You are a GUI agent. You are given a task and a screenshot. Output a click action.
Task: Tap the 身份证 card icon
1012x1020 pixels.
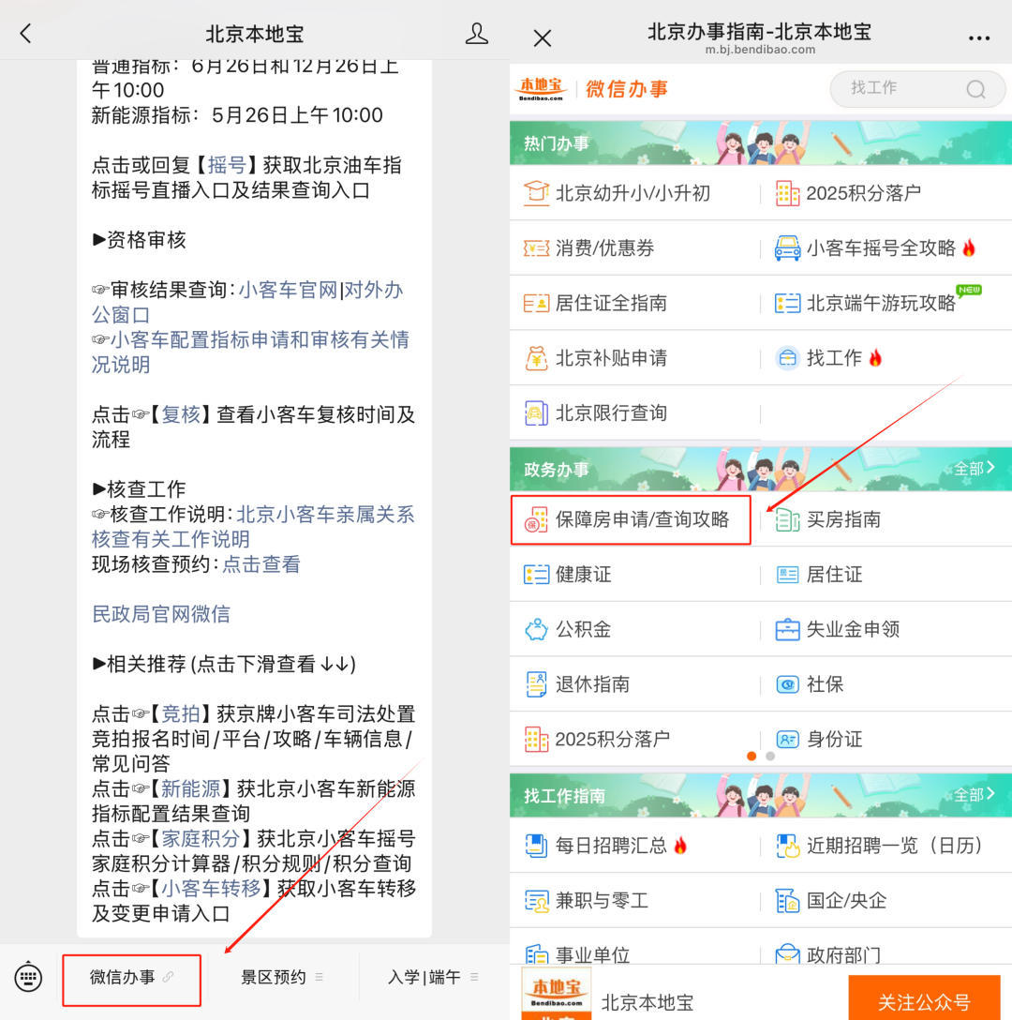pyautogui.click(x=787, y=739)
